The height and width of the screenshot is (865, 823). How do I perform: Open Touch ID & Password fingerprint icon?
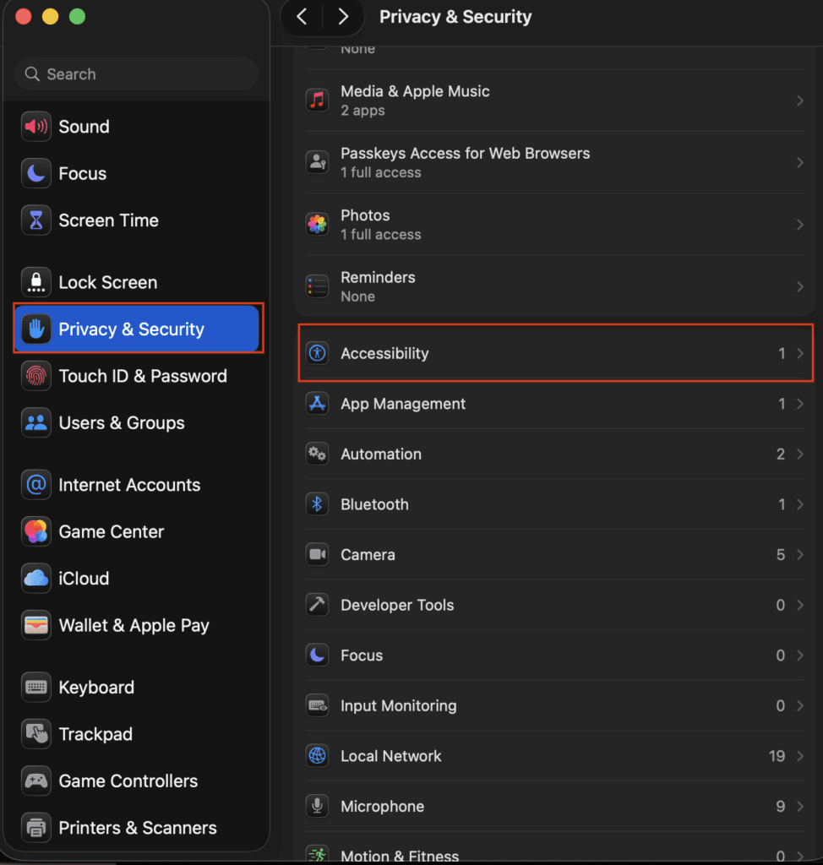point(35,376)
